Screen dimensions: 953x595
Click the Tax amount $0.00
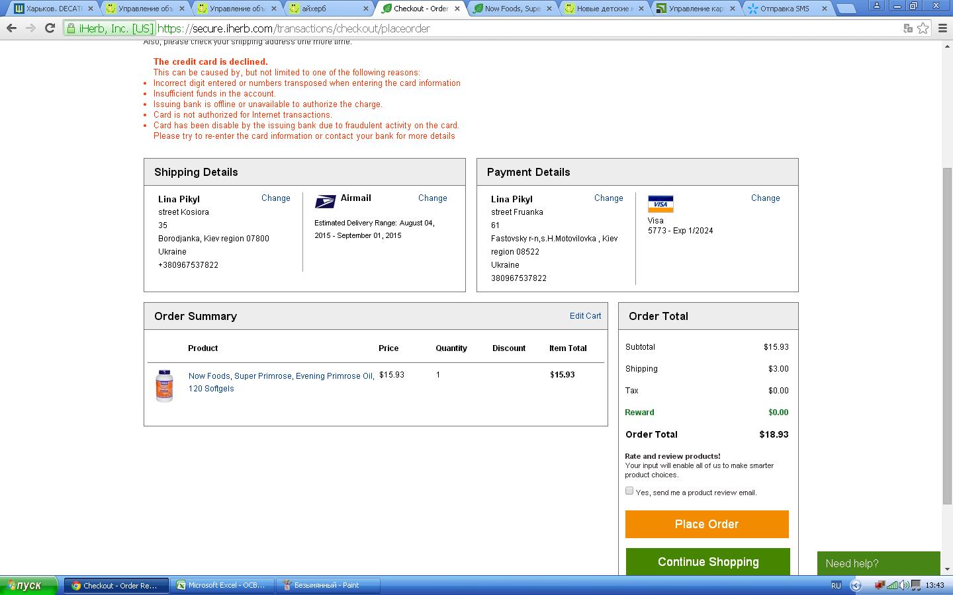click(778, 391)
